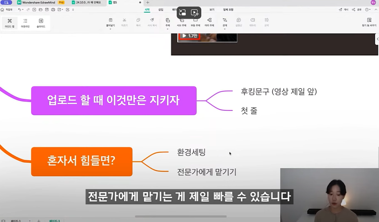The height and width of the screenshot is (222, 379).
Task: Add a new page with bottom plus
Action: click(39, 220)
